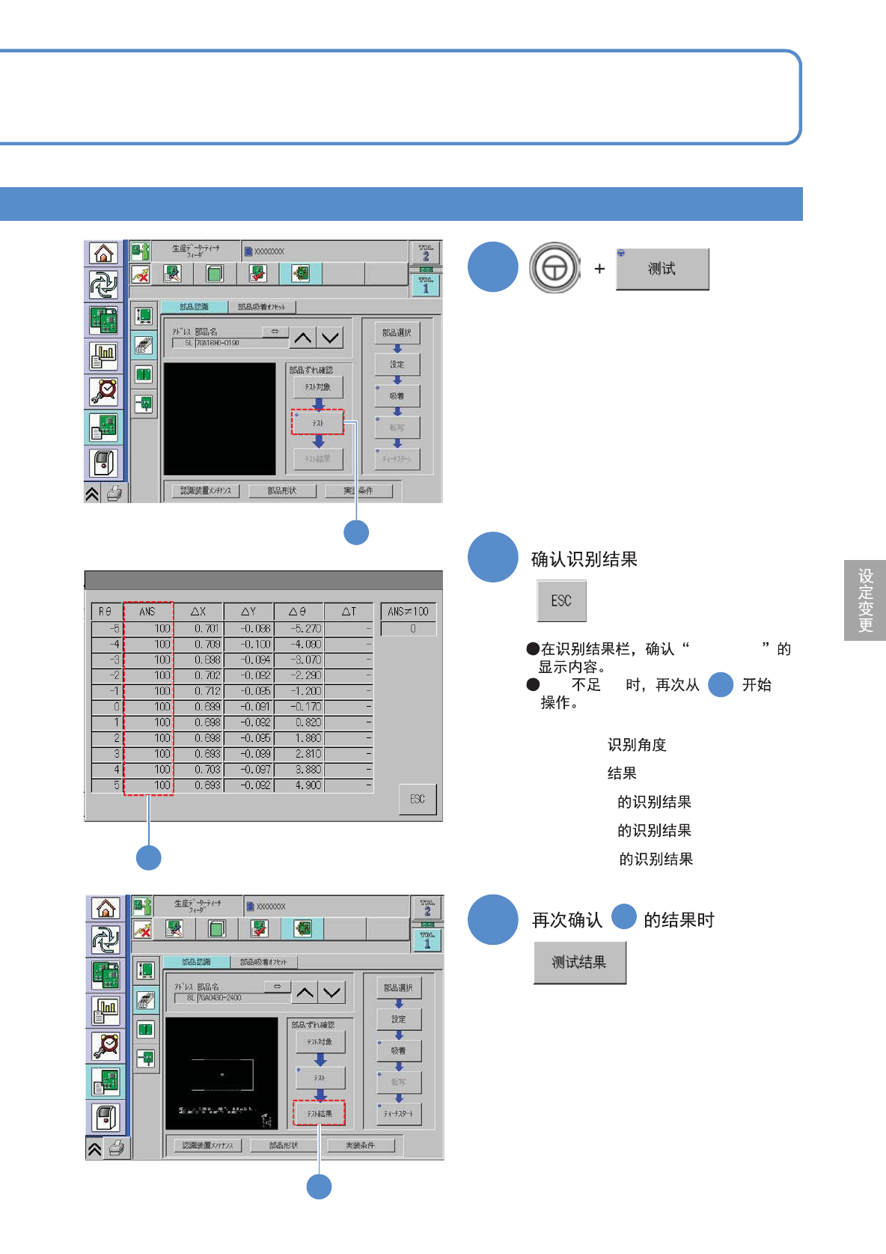Click Δθ value 4.900 in results table
The image size is (886, 1254).
[299, 785]
